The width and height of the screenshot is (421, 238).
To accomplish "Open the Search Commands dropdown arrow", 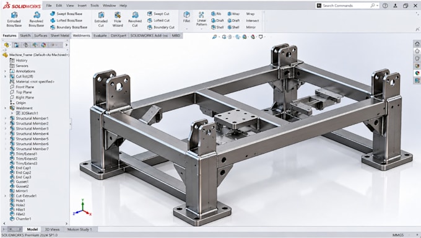I will click(x=377, y=6).
